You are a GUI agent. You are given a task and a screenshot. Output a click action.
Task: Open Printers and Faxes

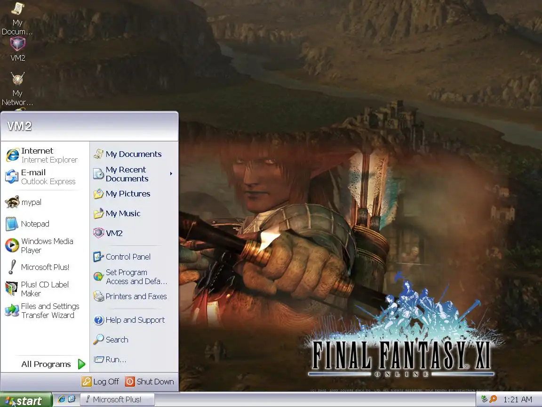[x=134, y=297]
